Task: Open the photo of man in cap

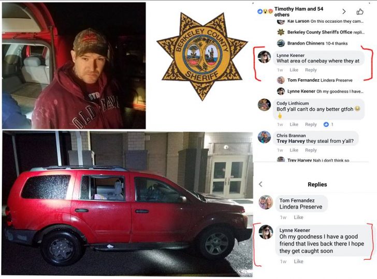Action: 74,66
